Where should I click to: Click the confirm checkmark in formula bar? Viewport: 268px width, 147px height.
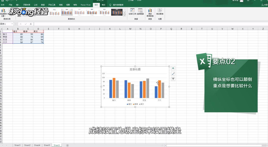tap(26, 24)
